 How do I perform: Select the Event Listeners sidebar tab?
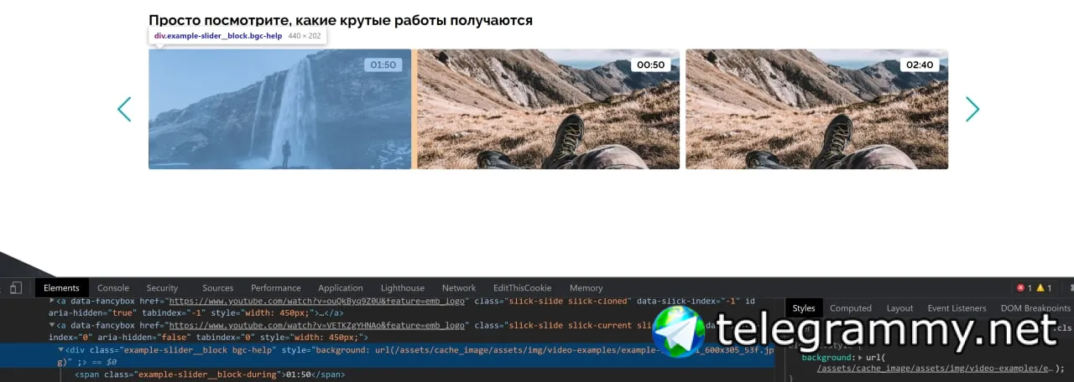coord(957,308)
